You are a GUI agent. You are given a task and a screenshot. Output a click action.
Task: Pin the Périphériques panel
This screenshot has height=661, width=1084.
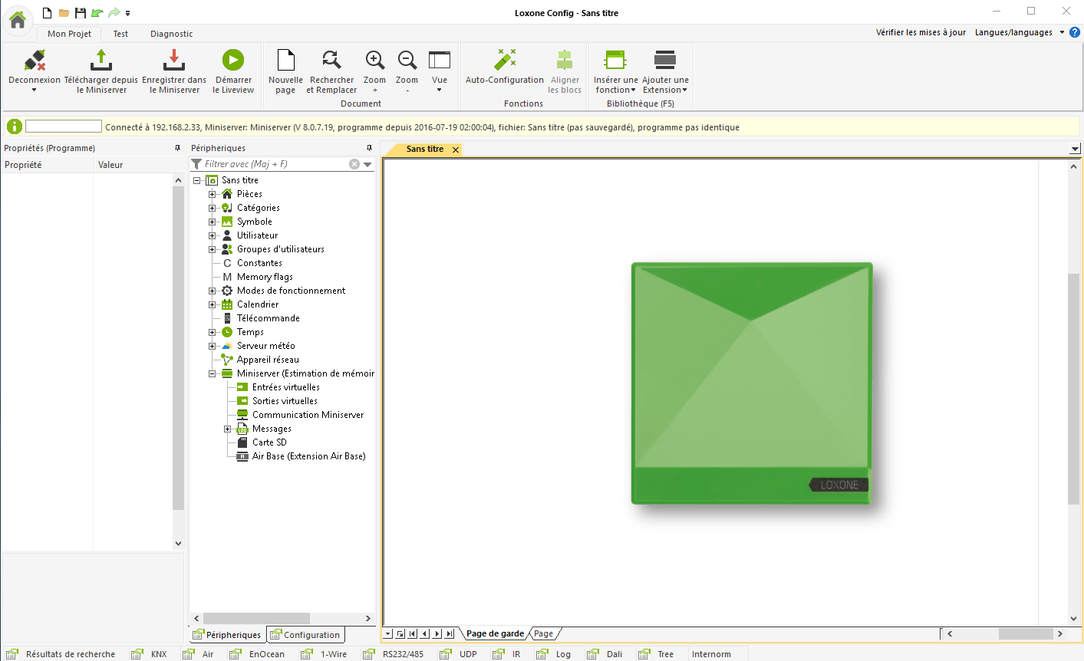tap(369, 148)
